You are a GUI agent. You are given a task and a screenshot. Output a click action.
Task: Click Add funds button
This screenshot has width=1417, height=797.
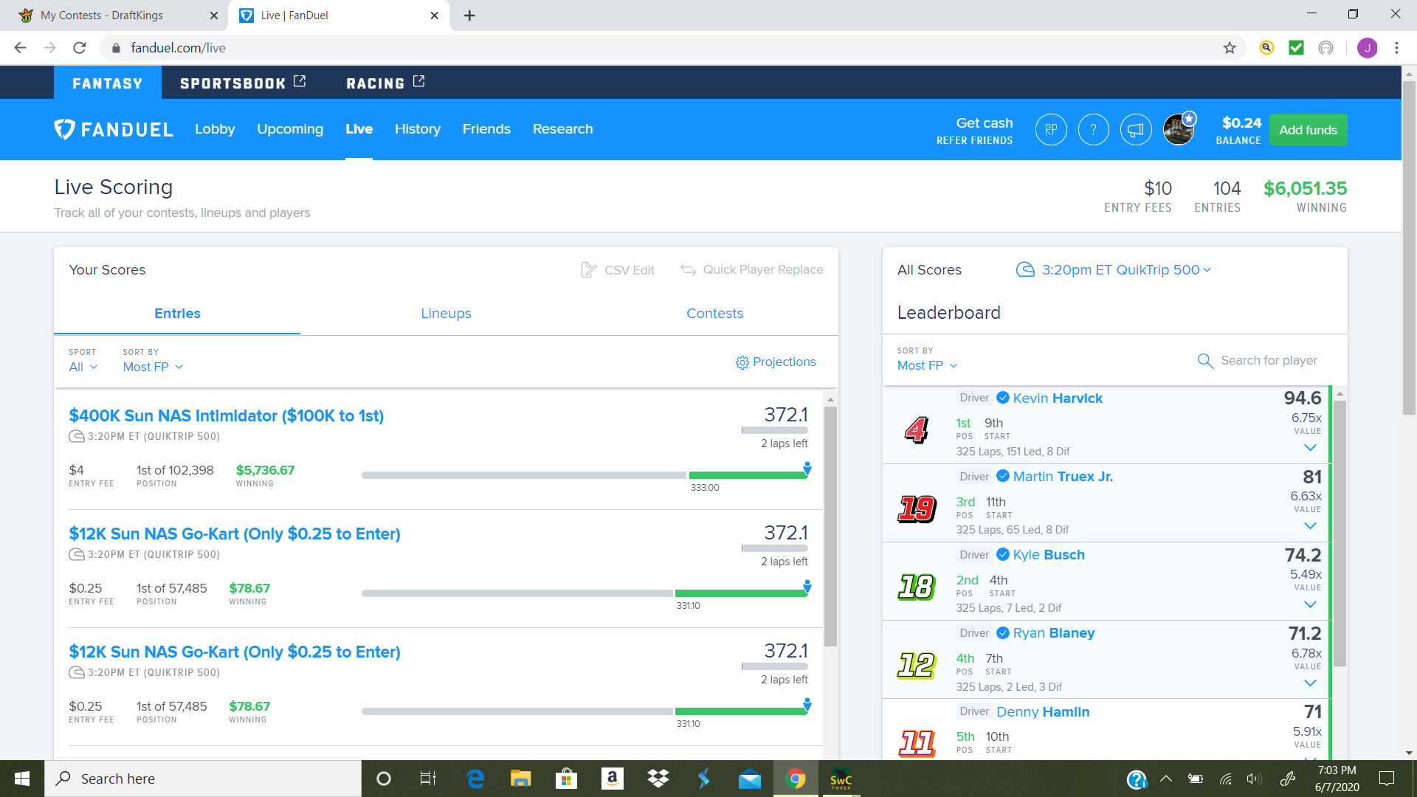click(1308, 129)
